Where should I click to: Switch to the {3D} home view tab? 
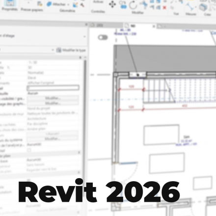pyautogui.click(x=98, y=25)
